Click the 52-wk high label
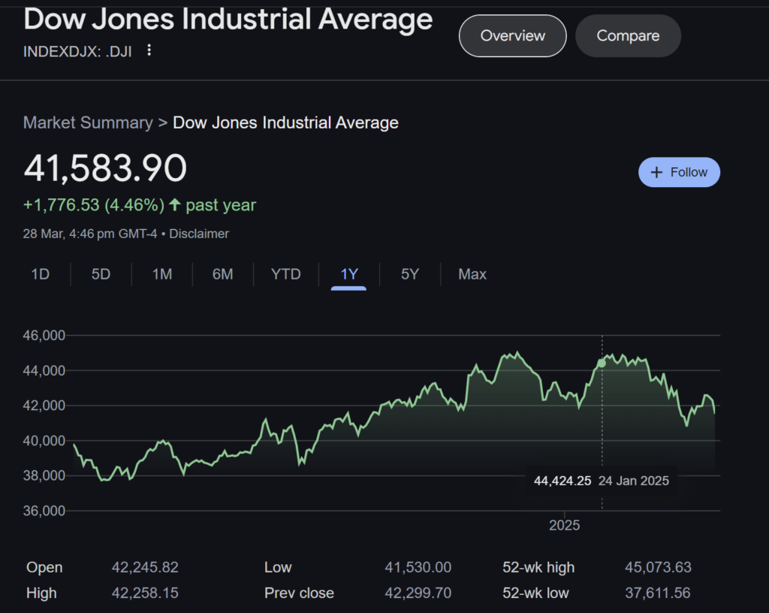 538,567
